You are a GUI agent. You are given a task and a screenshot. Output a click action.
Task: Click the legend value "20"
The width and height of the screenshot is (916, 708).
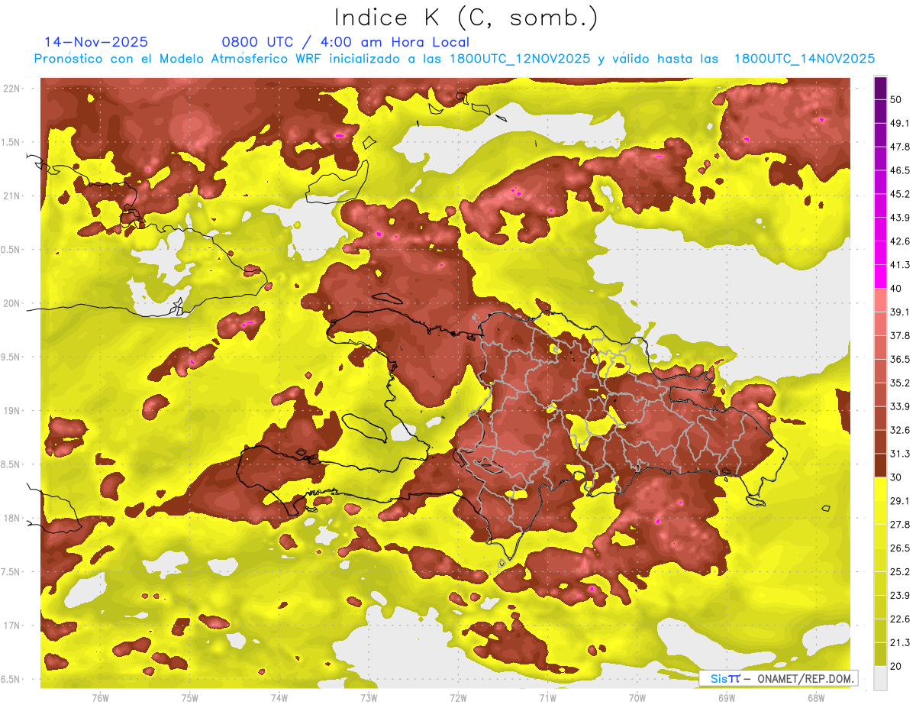click(x=895, y=667)
